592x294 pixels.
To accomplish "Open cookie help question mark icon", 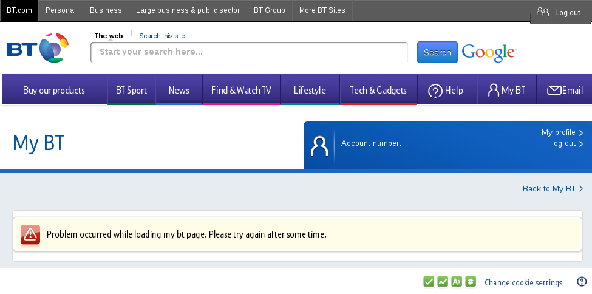I will click(x=582, y=281).
